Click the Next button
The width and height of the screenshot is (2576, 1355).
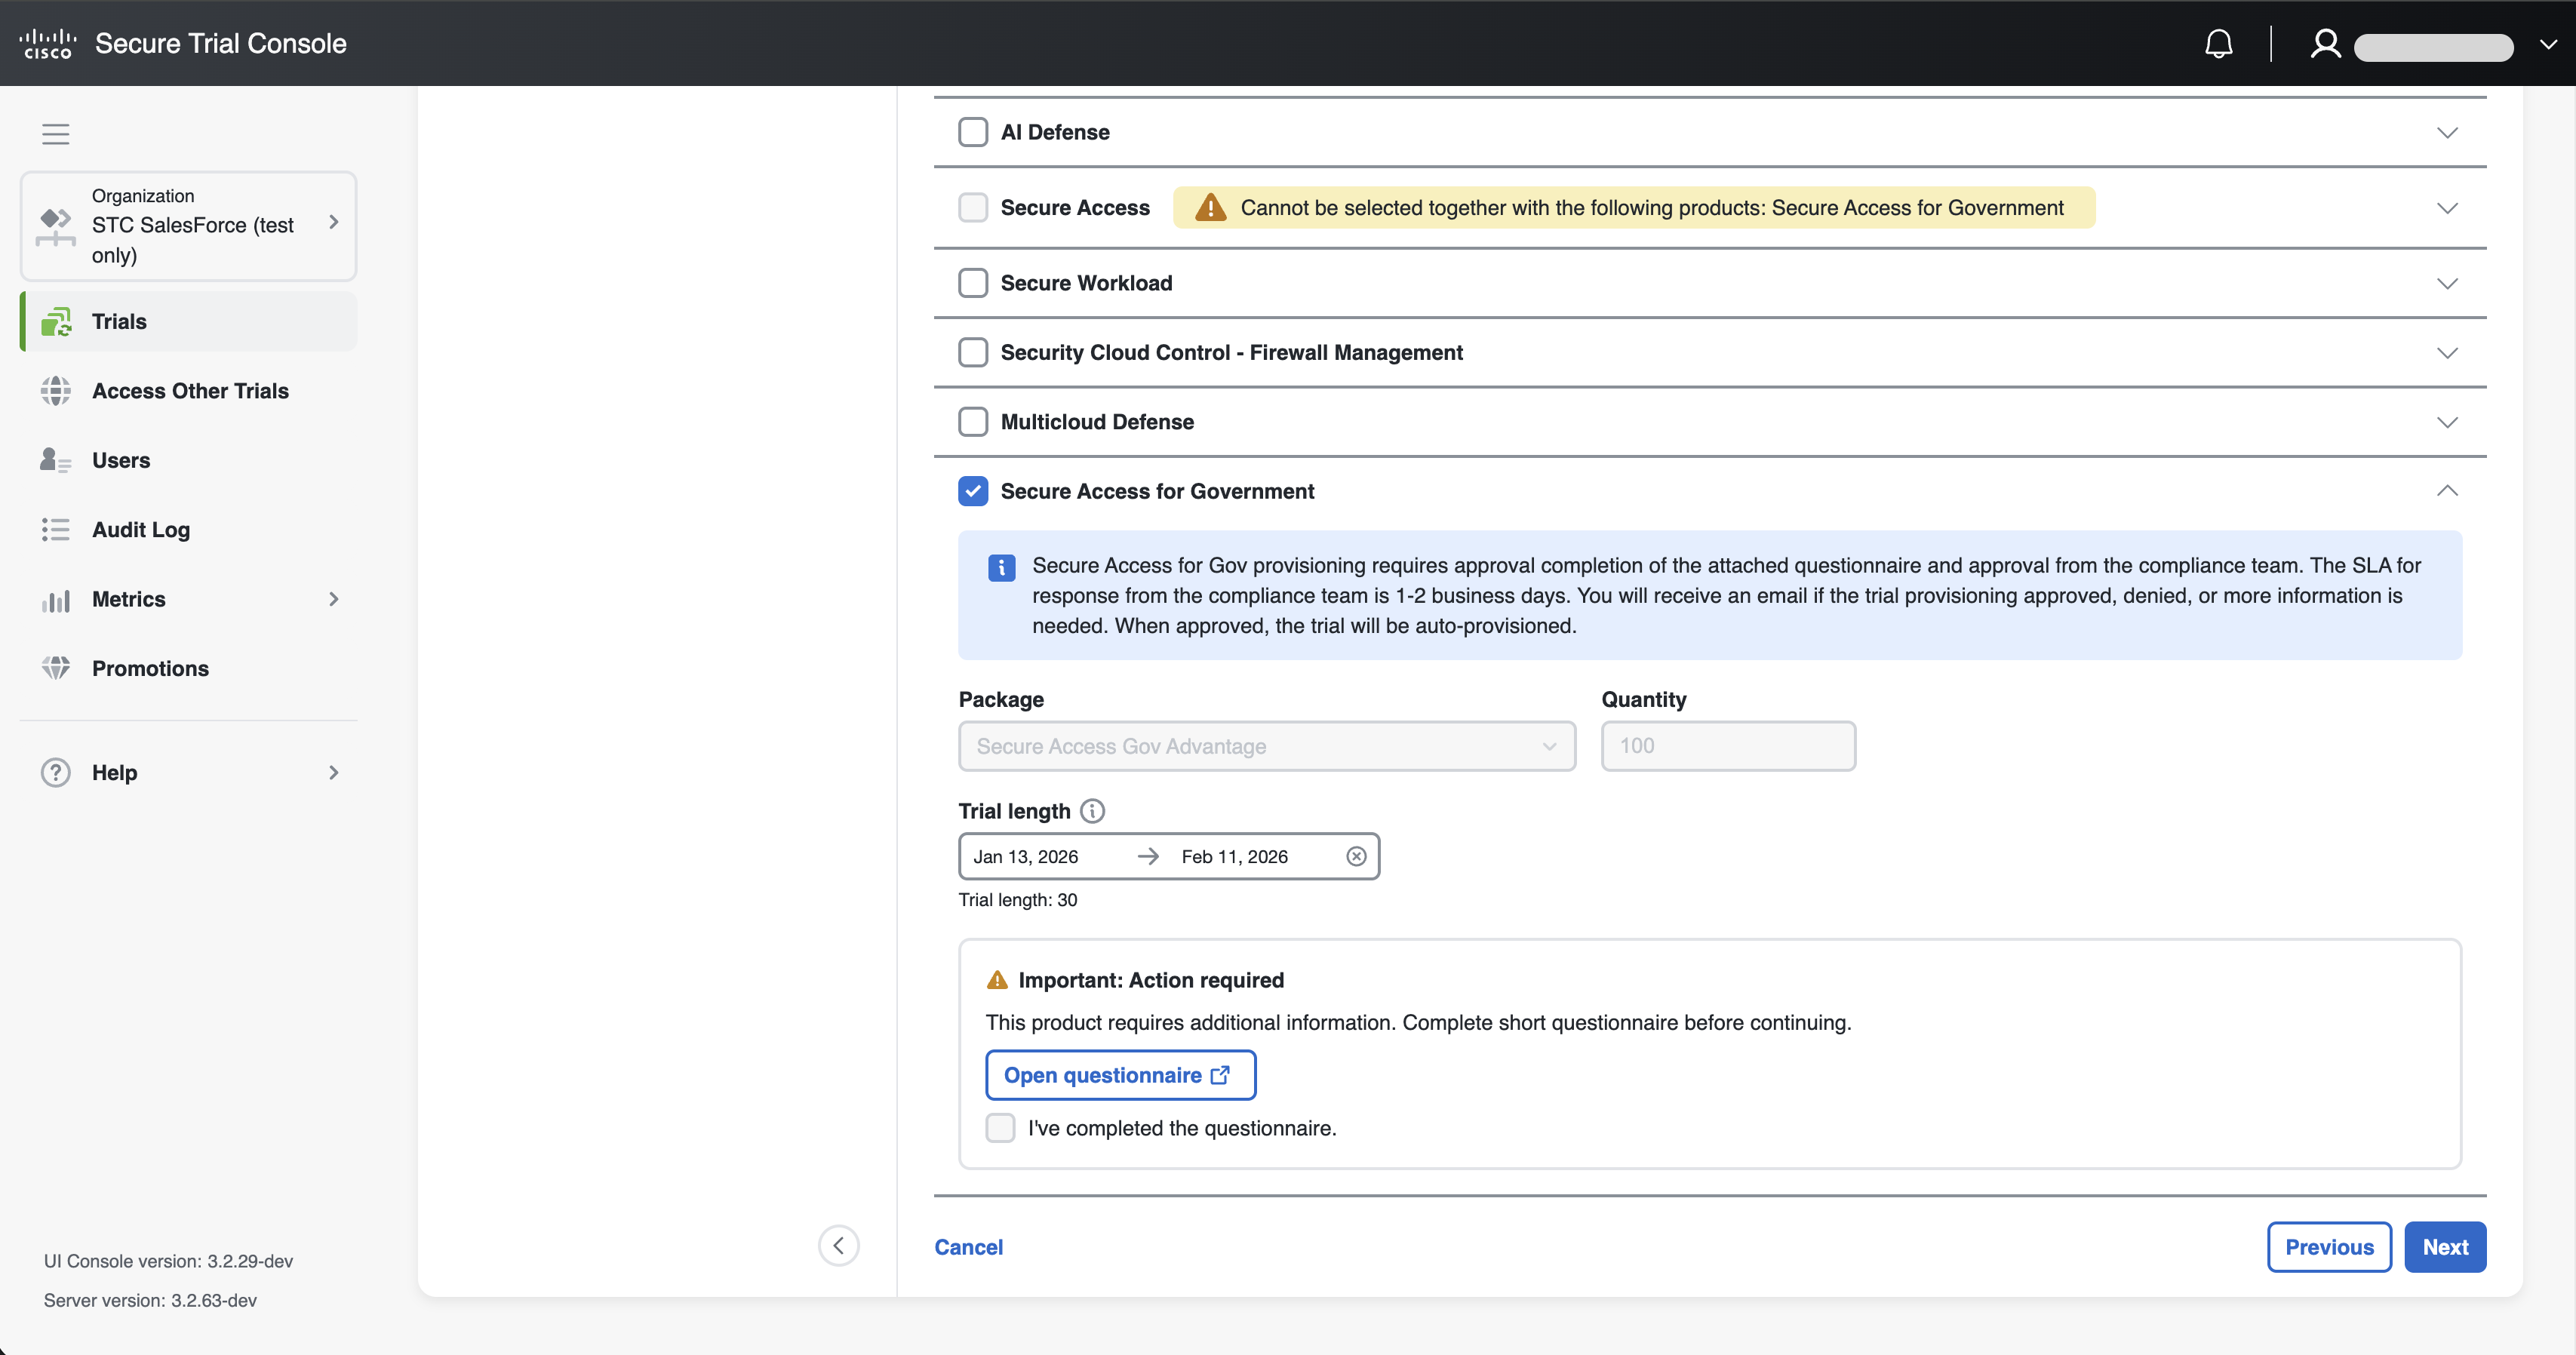(x=2444, y=1247)
